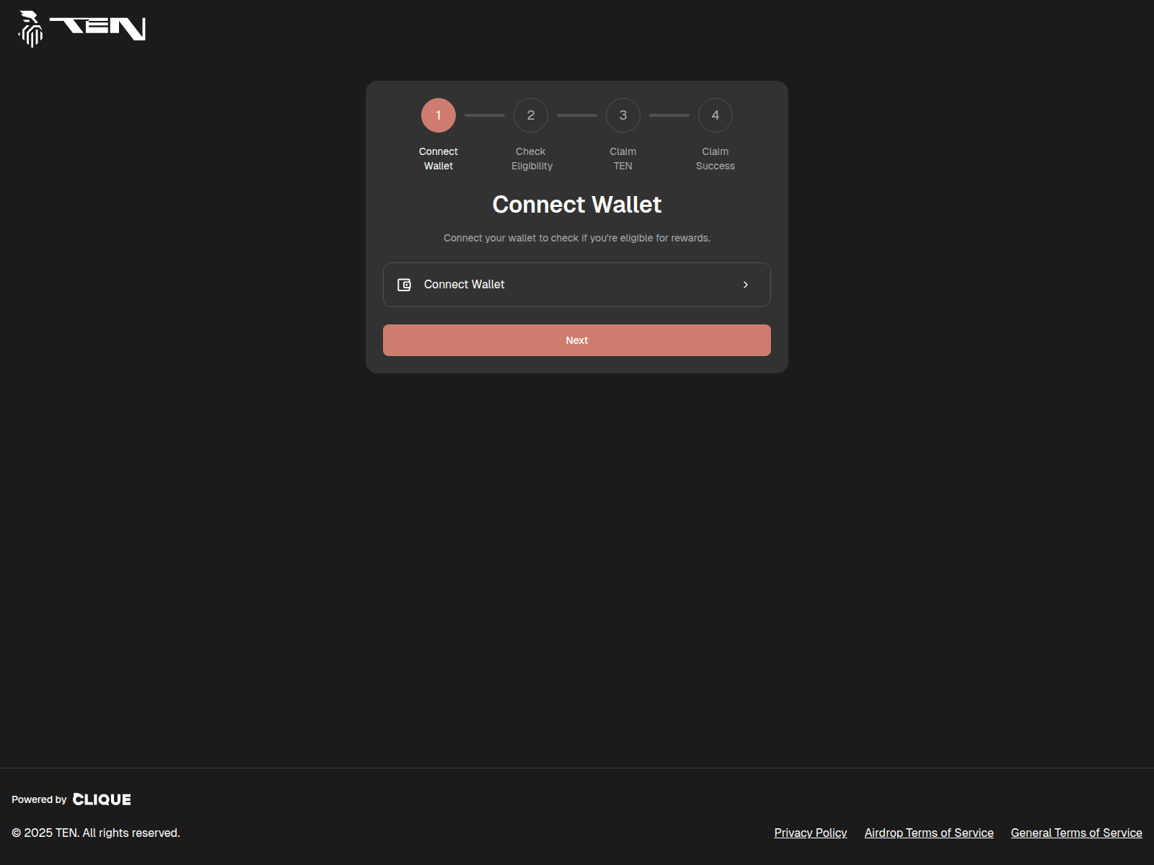Click step circle 4 labeled Claim Success
Screen dimensions: 1154x865
click(x=715, y=115)
